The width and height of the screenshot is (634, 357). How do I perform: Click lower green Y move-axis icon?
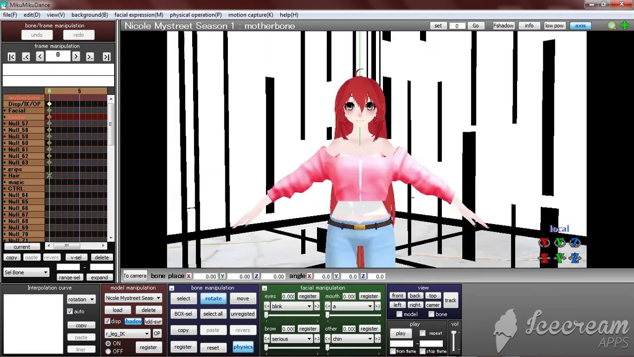(560, 258)
